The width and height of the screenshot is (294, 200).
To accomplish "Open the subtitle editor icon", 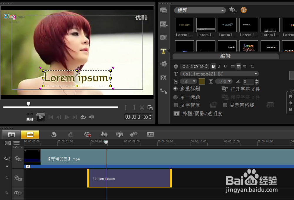I will point(150,134).
